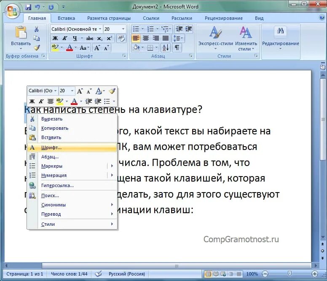Toggle Italic in ribbon font group

(x=65, y=38)
